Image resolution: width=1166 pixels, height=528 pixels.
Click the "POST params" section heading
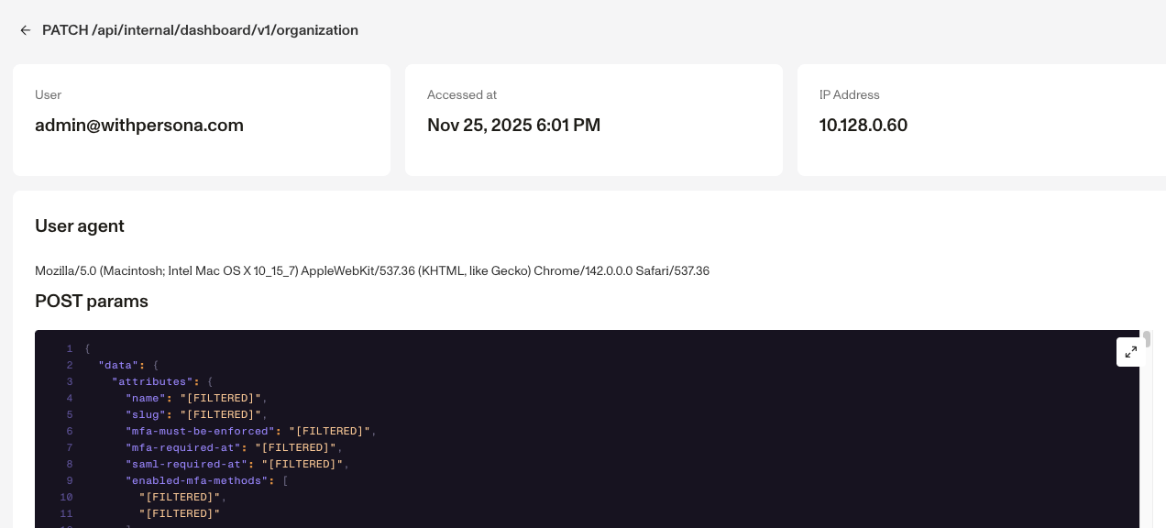point(92,302)
